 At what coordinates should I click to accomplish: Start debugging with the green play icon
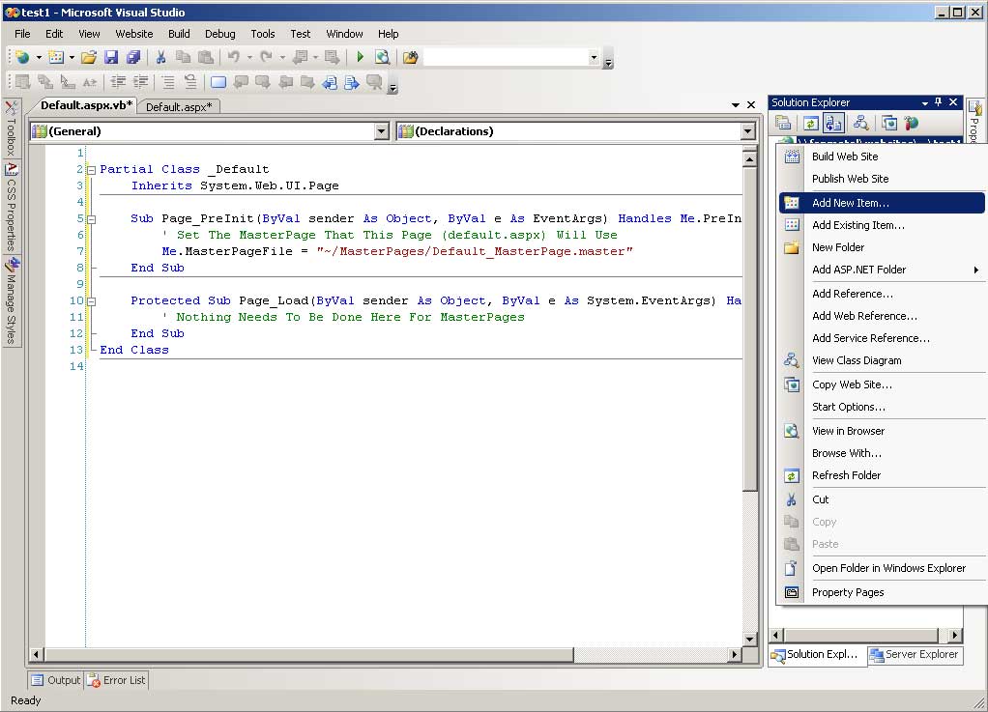coord(360,57)
